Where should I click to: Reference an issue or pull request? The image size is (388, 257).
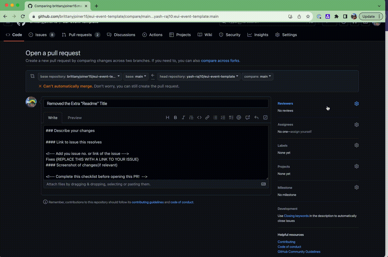[x=247, y=118]
